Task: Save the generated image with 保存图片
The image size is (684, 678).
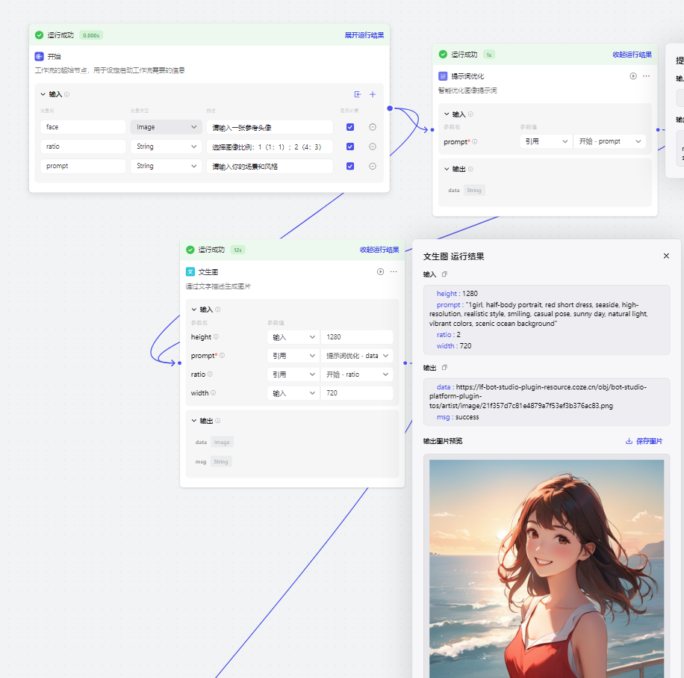Action: pyautogui.click(x=644, y=441)
